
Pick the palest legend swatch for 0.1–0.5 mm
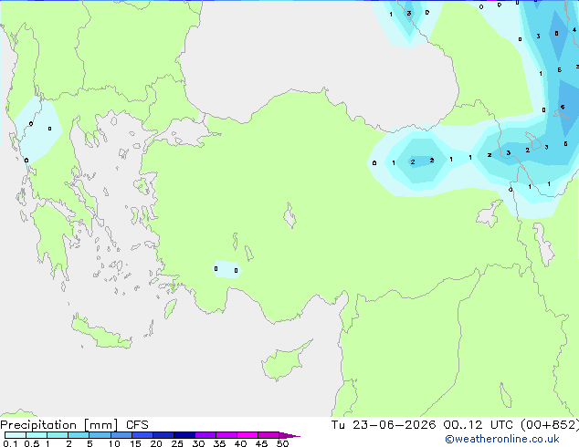pos(16,435)
